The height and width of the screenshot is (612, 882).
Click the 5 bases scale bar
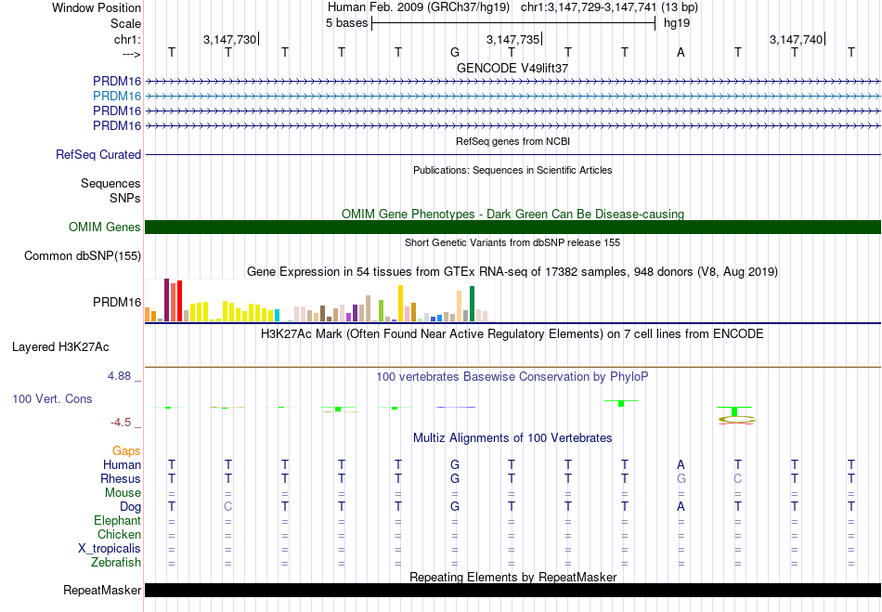513,23
